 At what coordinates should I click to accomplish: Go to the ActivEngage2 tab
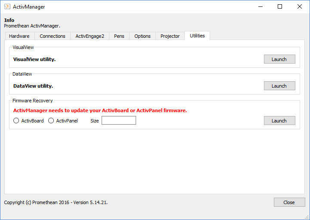pyautogui.click(x=90, y=36)
